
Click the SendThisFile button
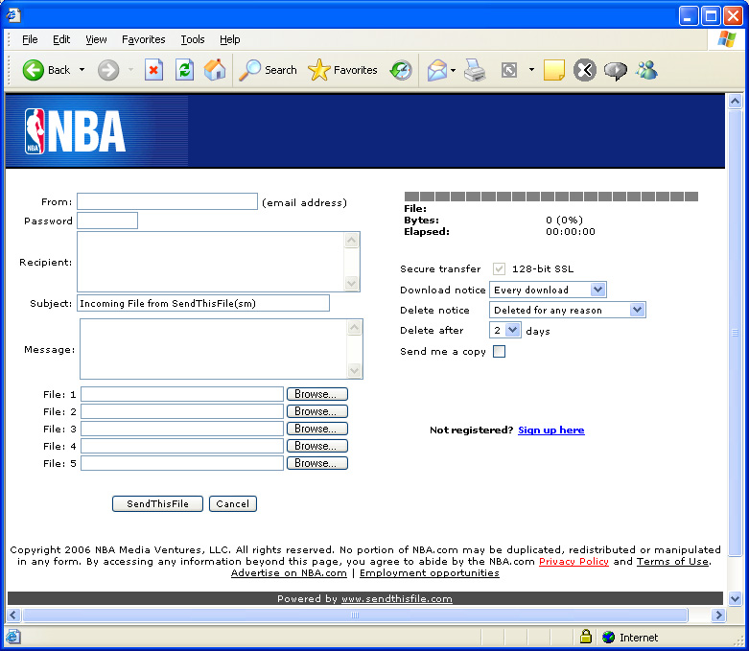[x=157, y=504]
